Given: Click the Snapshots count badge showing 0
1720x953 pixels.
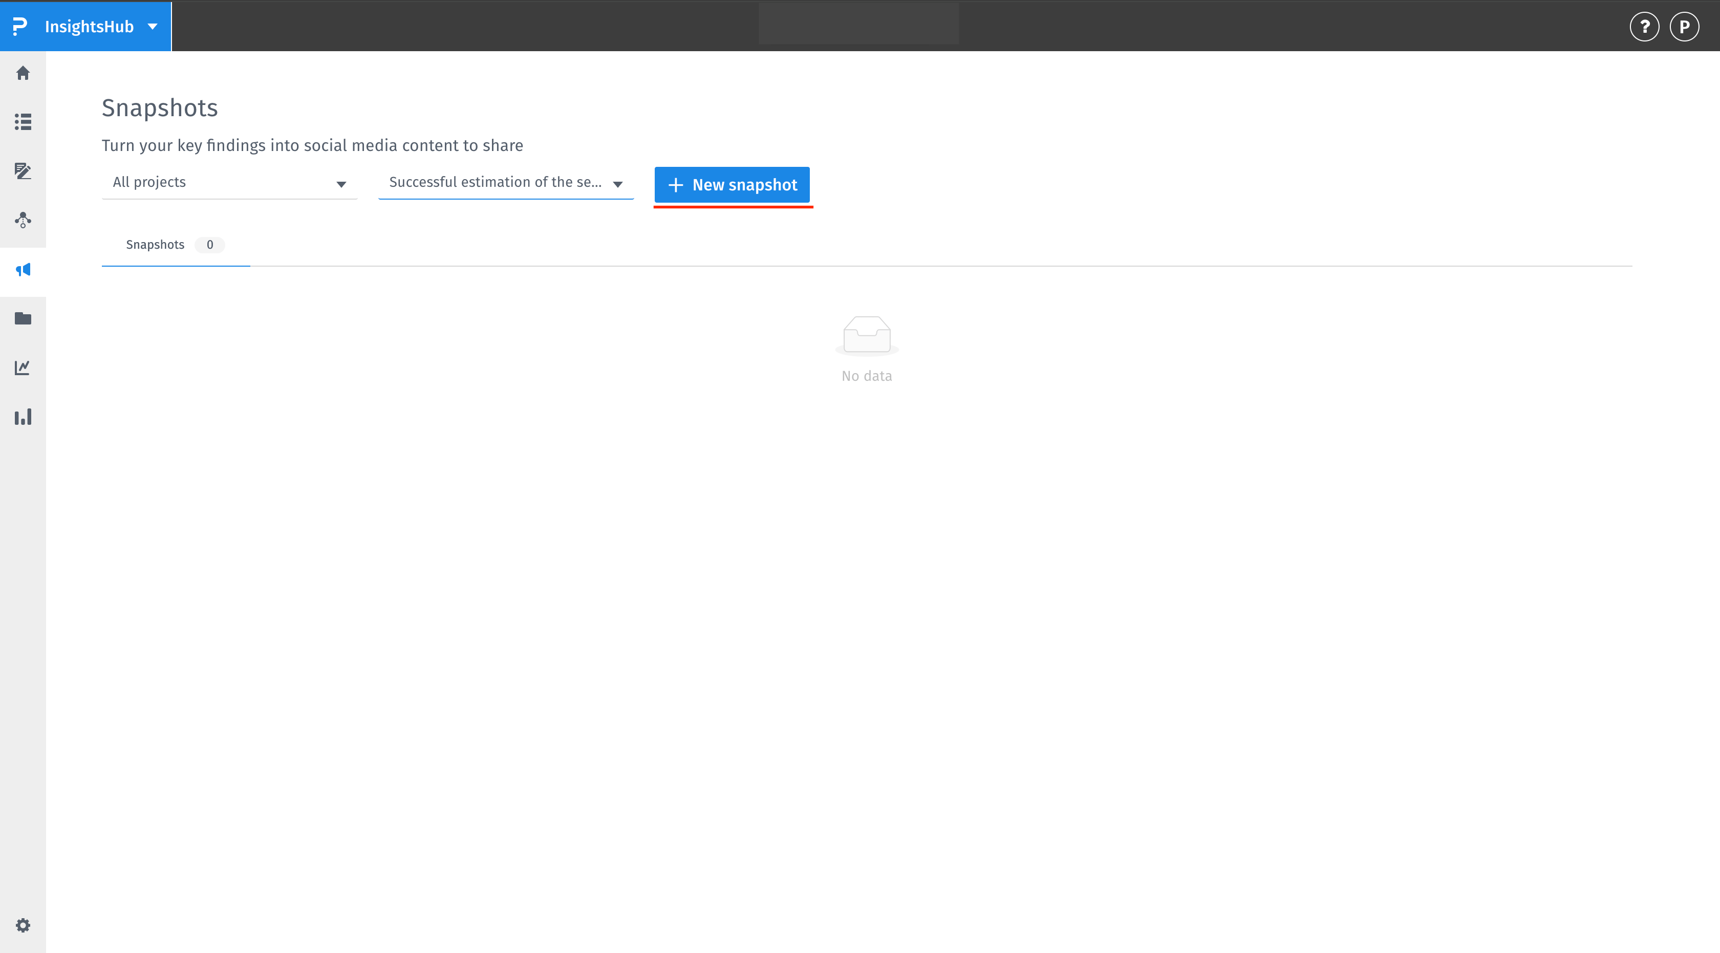Looking at the screenshot, I should [210, 245].
